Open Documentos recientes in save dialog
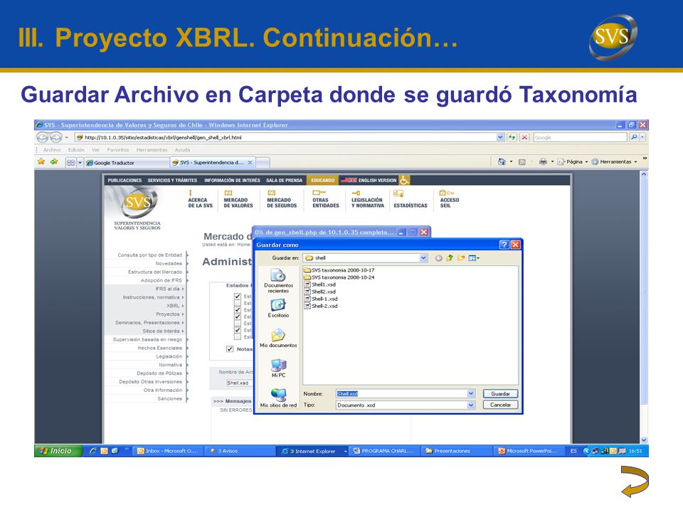 point(278,281)
